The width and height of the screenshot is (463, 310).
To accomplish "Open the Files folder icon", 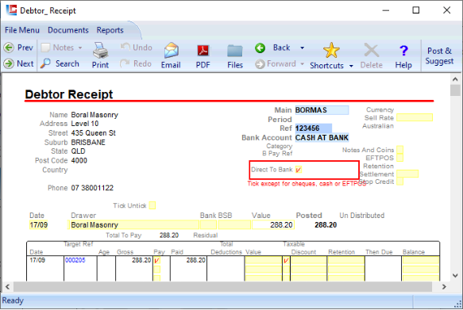I will (x=235, y=51).
